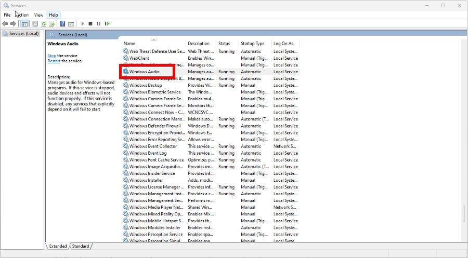Viewport: 468px width, 258px height.
Task: Click the gear icon beside Windows Modules Installer
Action: click(126, 227)
